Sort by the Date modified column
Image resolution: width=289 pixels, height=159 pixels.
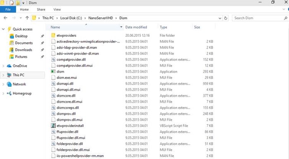136,27
